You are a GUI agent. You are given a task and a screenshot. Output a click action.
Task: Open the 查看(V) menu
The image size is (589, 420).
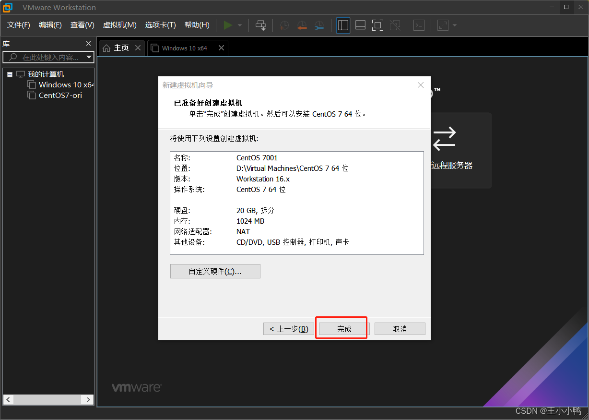tap(82, 25)
